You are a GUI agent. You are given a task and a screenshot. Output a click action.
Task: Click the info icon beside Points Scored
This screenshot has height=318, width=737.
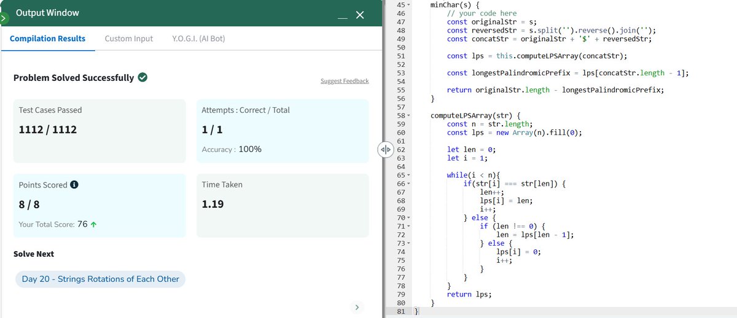coord(74,185)
